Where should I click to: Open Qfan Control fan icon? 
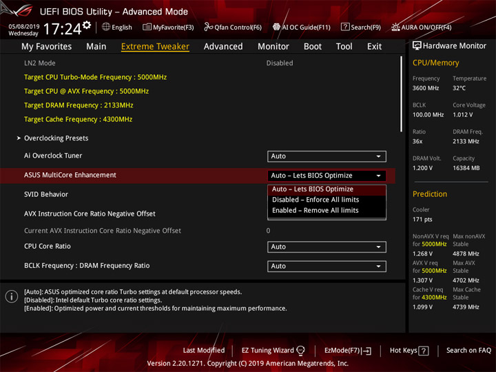tap(208, 27)
